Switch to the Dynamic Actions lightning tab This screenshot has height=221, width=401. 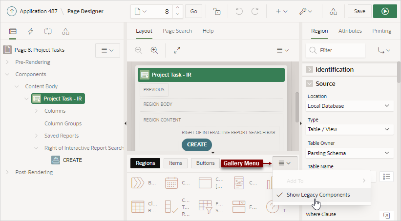30,31
